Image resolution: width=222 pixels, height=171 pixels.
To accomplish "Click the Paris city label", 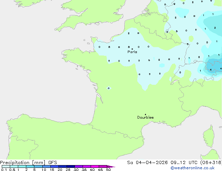I will pyautogui.click(x=132, y=52).
